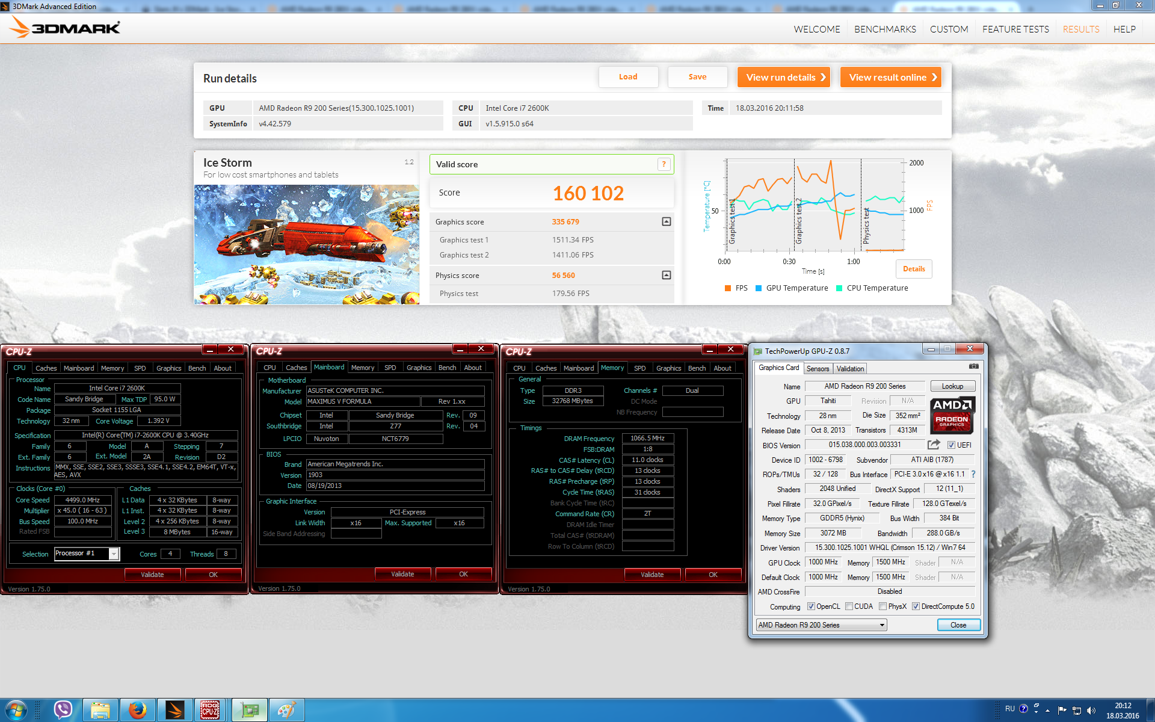Click the GPU-Z title bar icon
This screenshot has height=722, width=1155.
click(x=758, y=351)
